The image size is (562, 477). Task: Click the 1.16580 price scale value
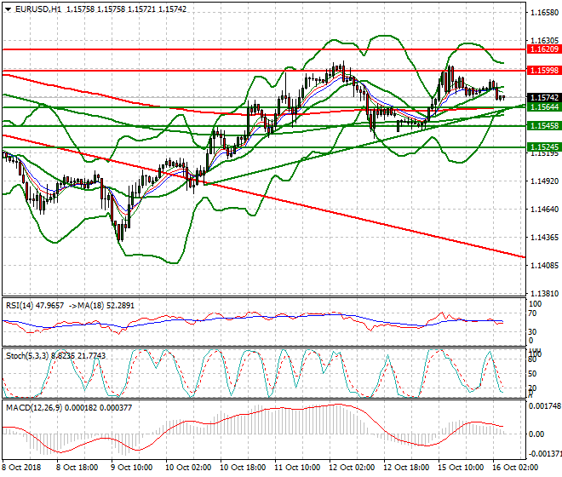(x=544, y=13)
